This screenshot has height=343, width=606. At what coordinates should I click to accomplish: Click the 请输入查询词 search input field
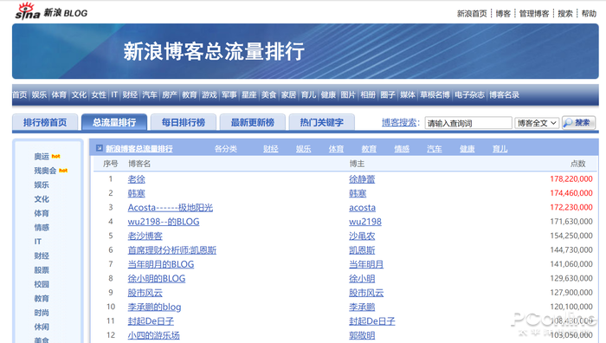pyautogui.click(x=468, y=123)
